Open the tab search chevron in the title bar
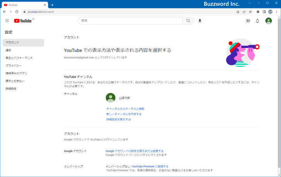 250,3
